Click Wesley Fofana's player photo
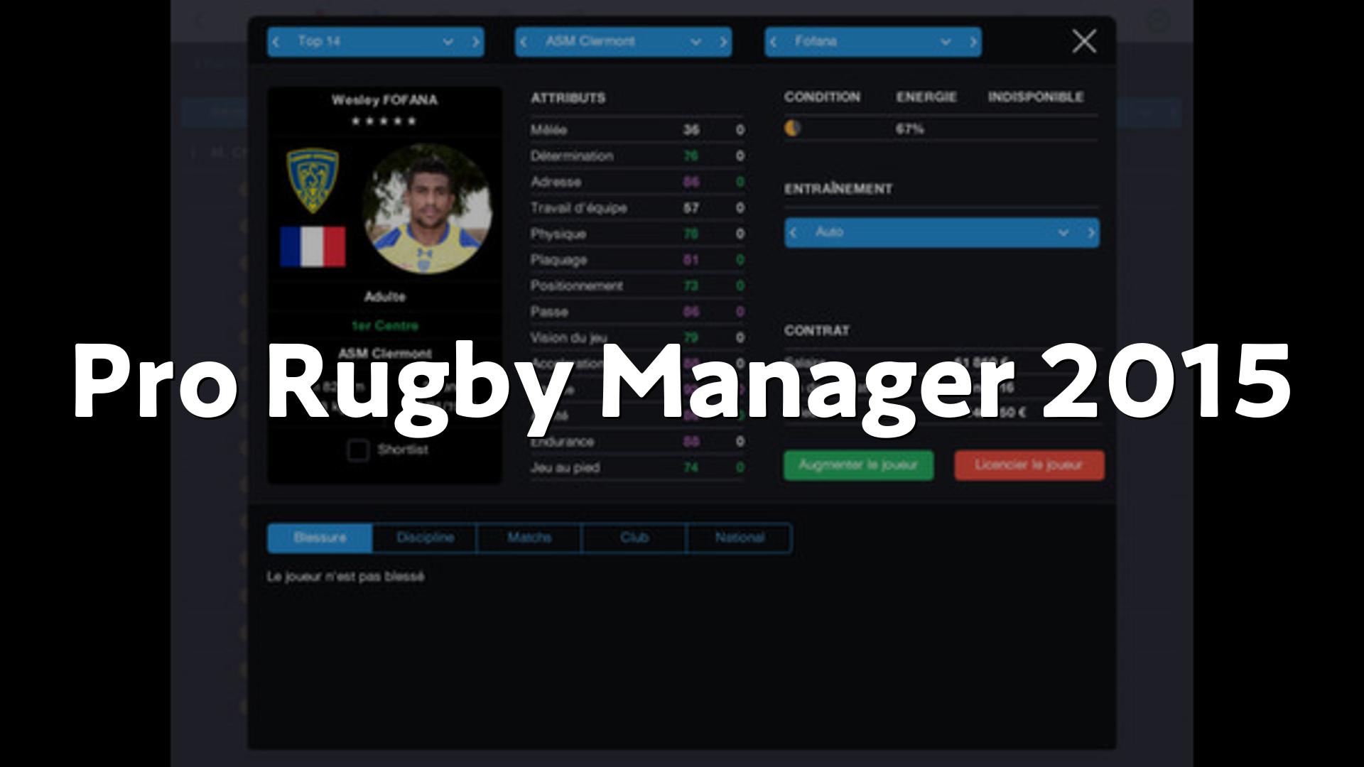 pyautogui.click(x=428, y=208)
